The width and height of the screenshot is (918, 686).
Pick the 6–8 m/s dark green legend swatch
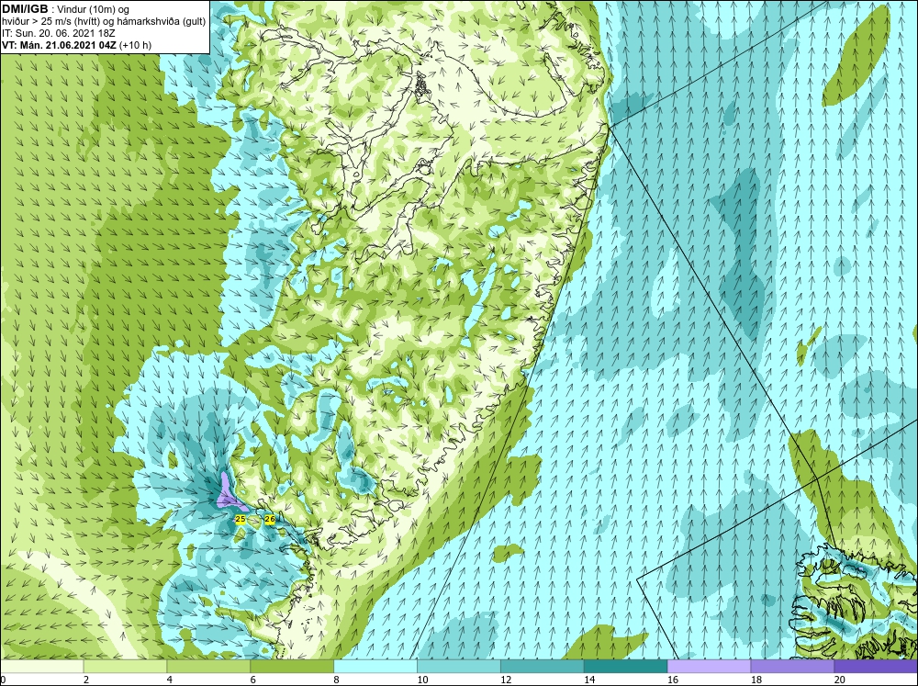click(x=292, y=667)
